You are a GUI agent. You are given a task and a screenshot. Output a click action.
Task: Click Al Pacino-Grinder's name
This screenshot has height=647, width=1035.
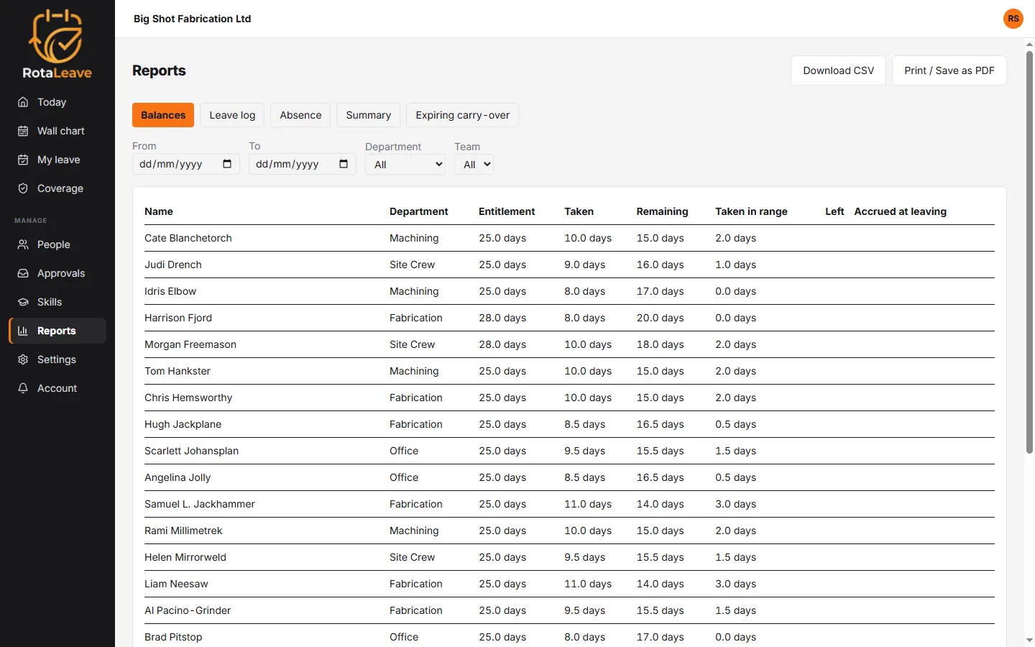click(x=188, y=610)
